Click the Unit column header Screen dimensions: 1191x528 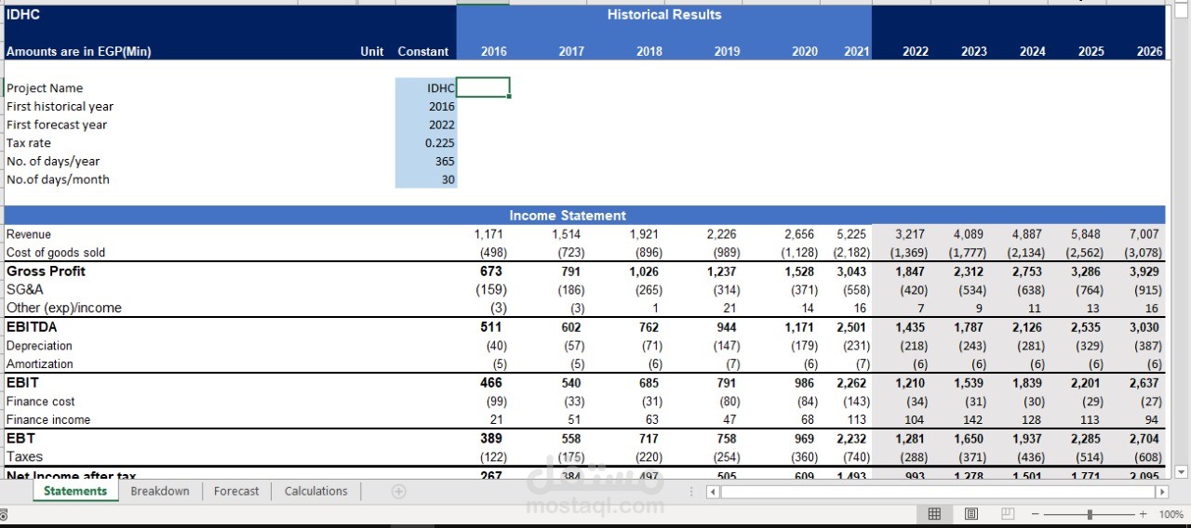pos(372,51)
